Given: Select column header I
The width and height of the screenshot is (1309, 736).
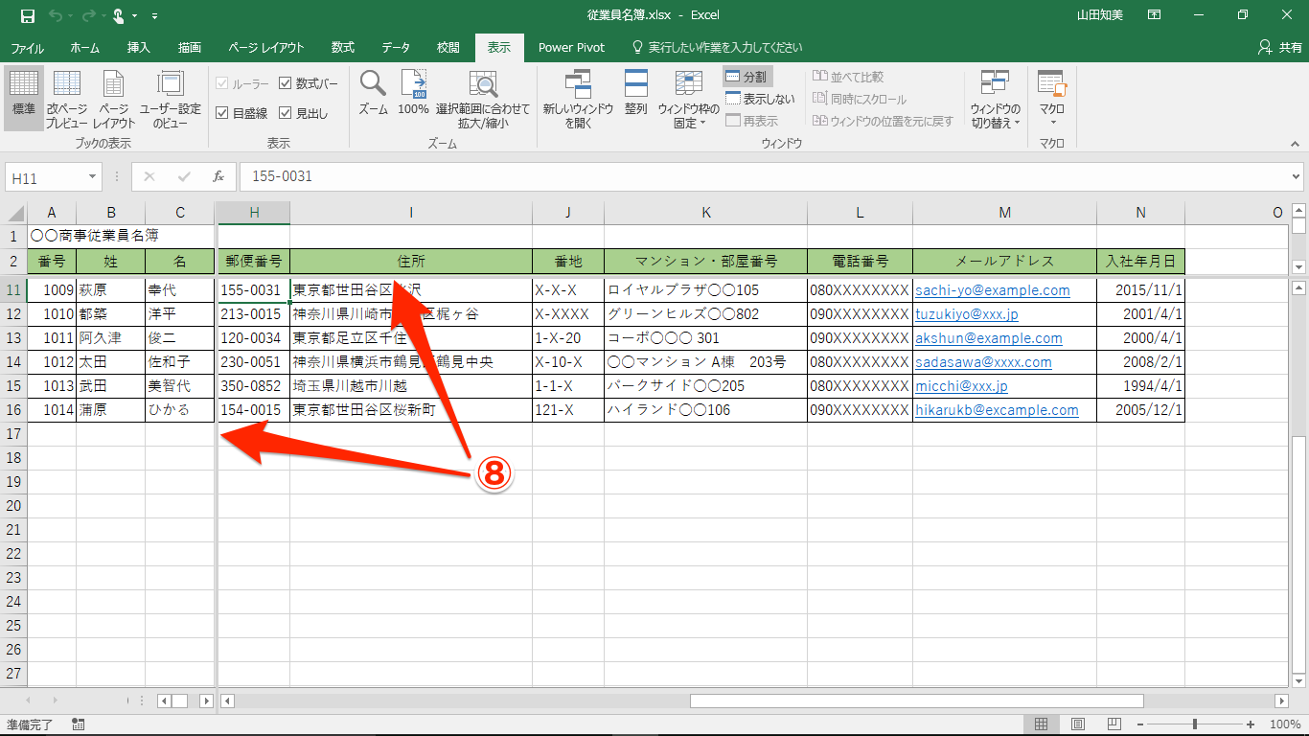Looking at the screenshot, I should 411,213.
